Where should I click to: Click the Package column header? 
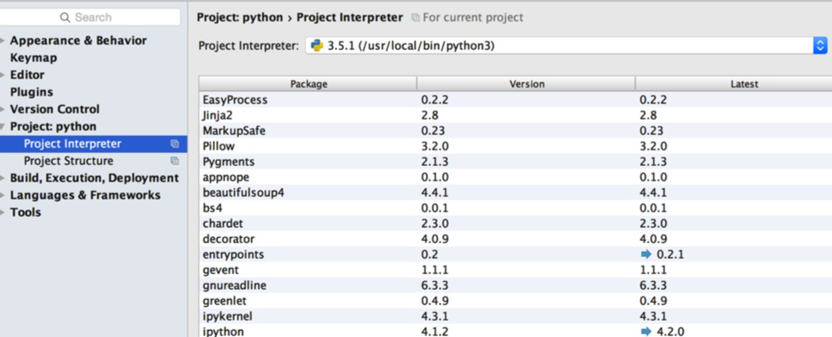pos(308,83)
